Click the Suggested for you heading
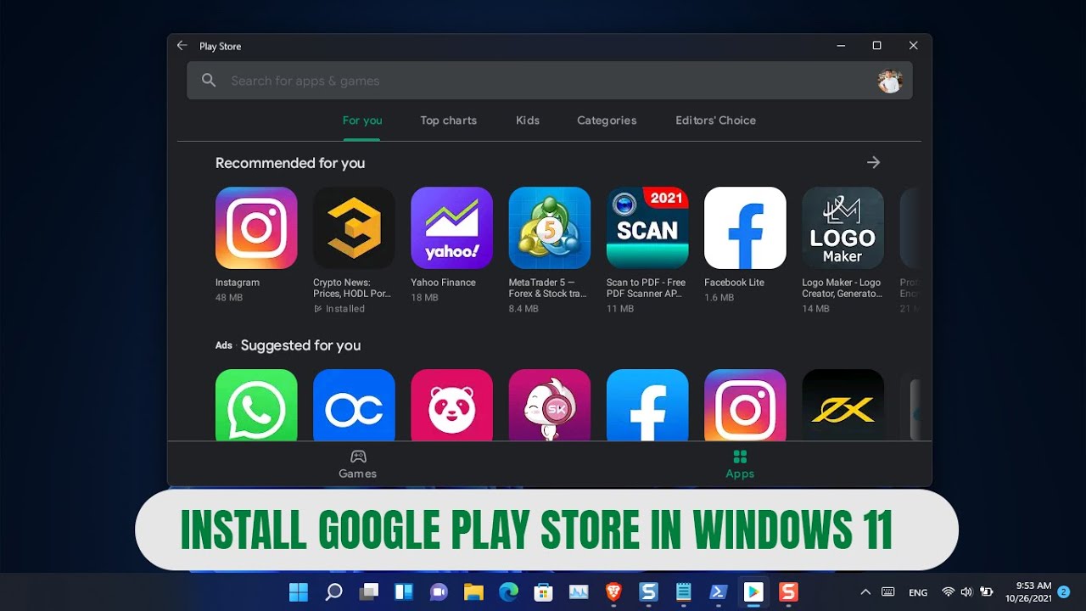Viewport: 1086px width, 611px height. coord(300,345)
